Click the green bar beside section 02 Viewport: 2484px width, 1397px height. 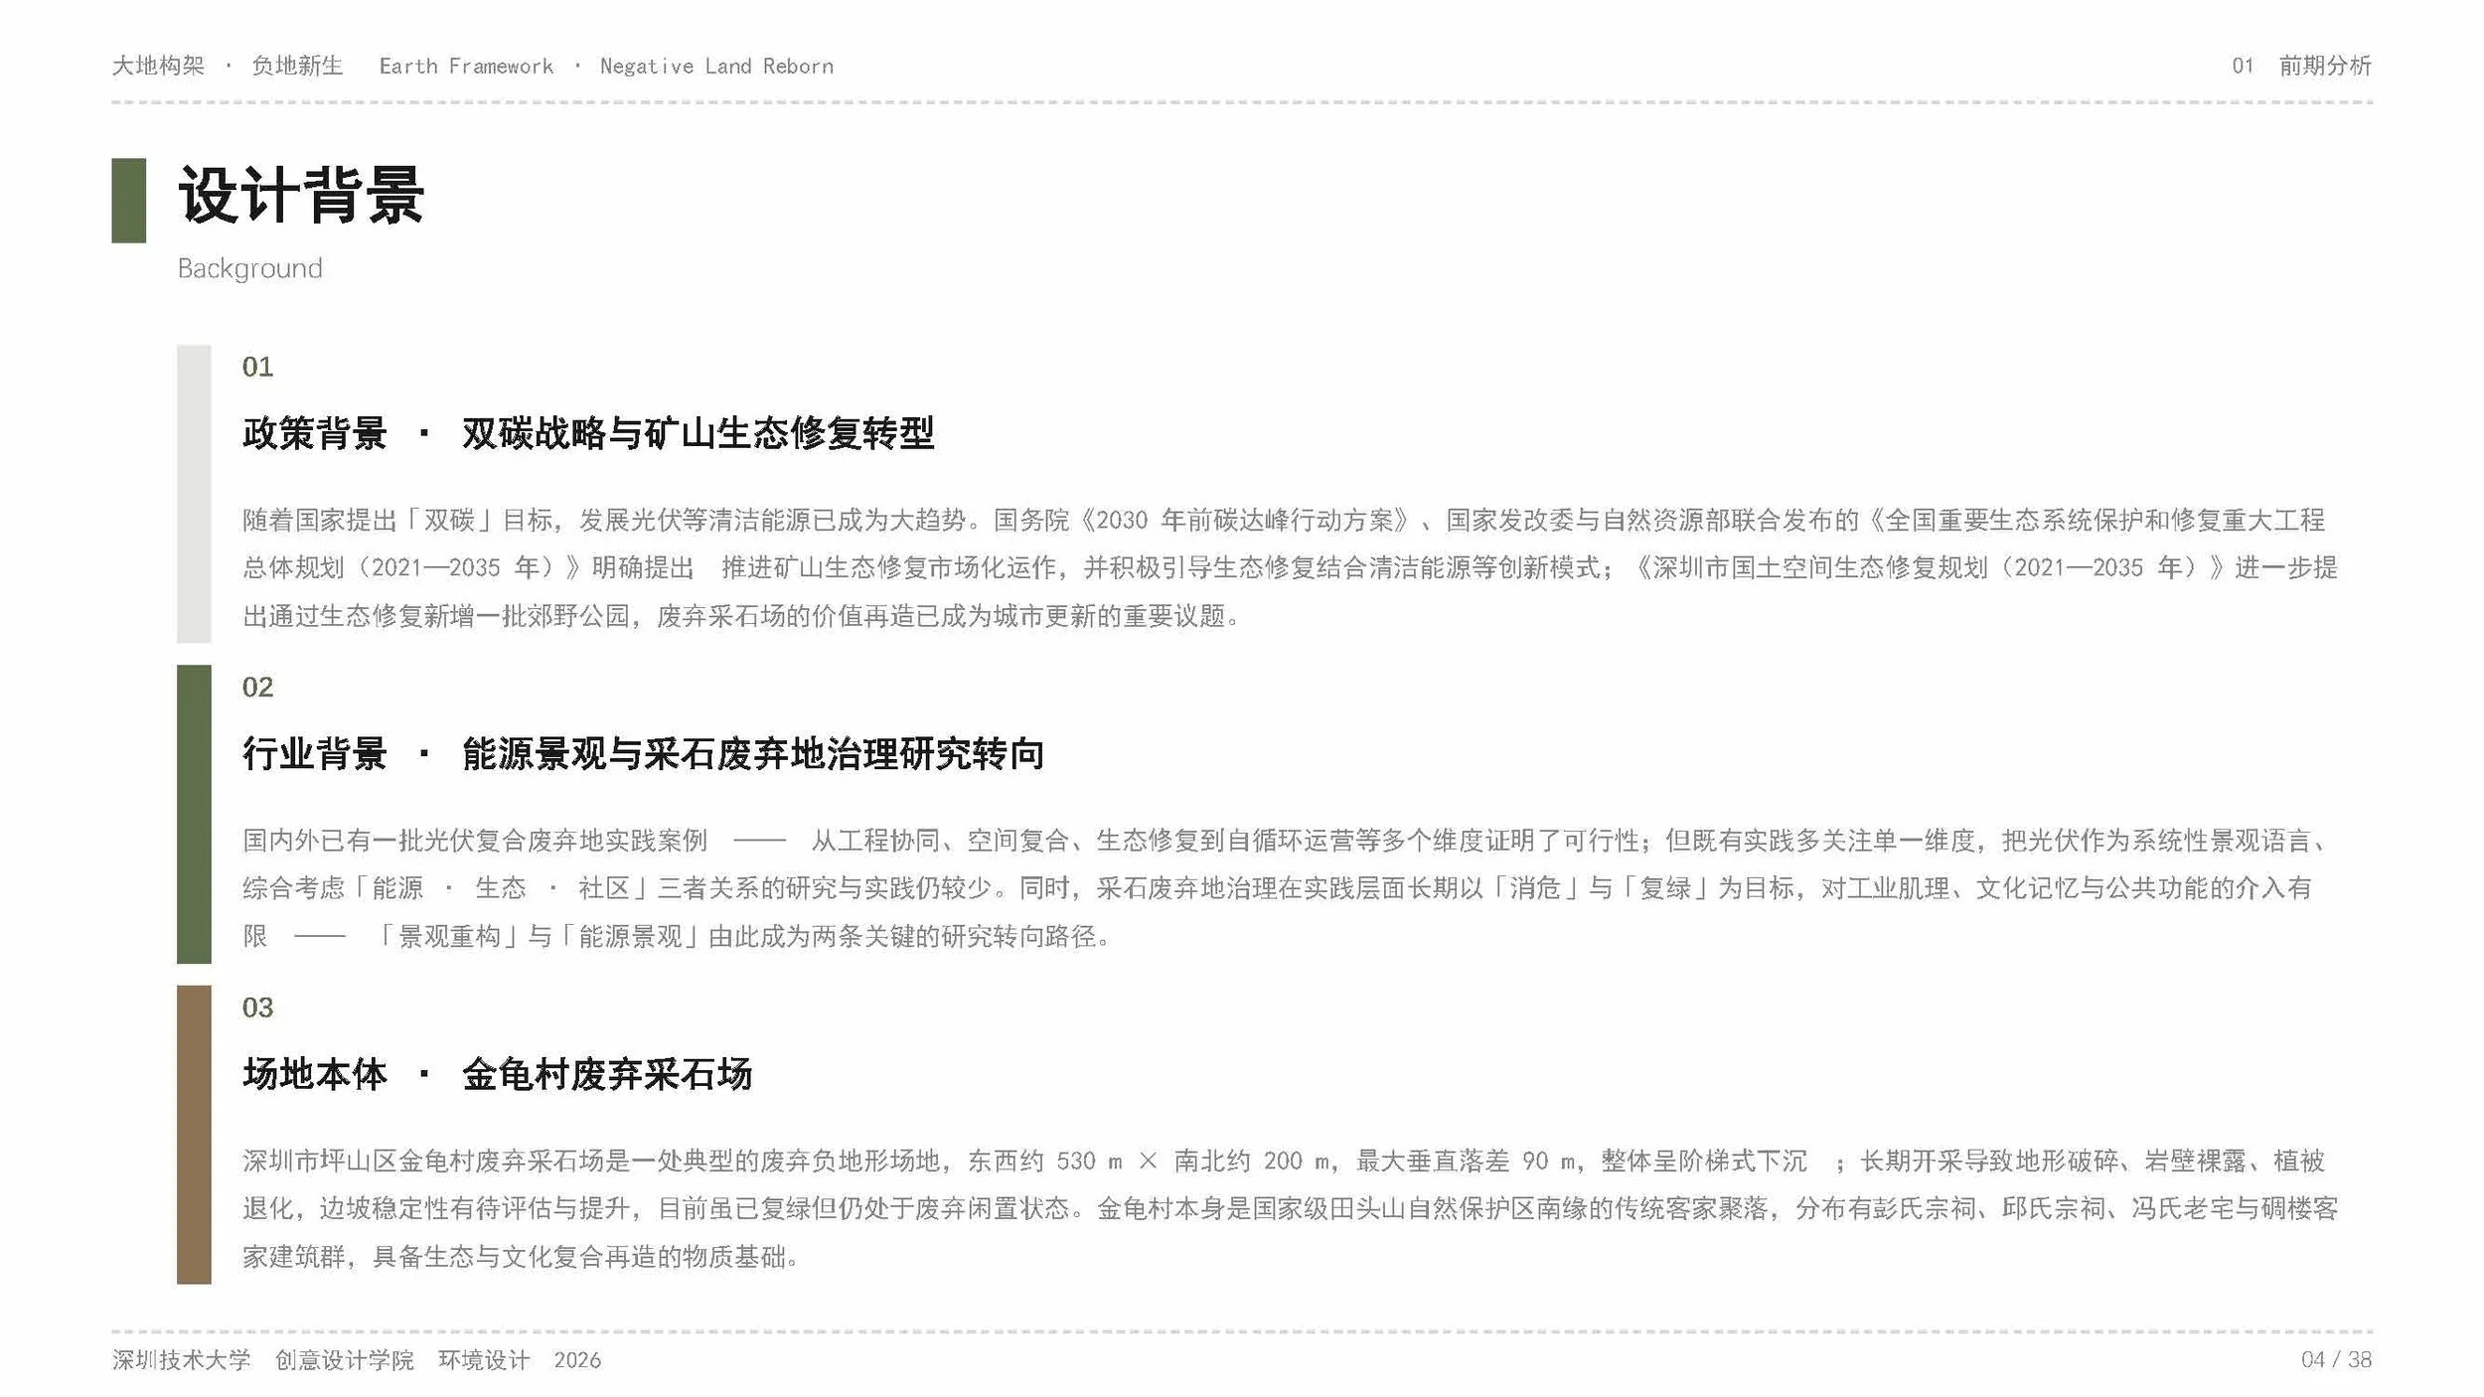[x=194, y=815]
